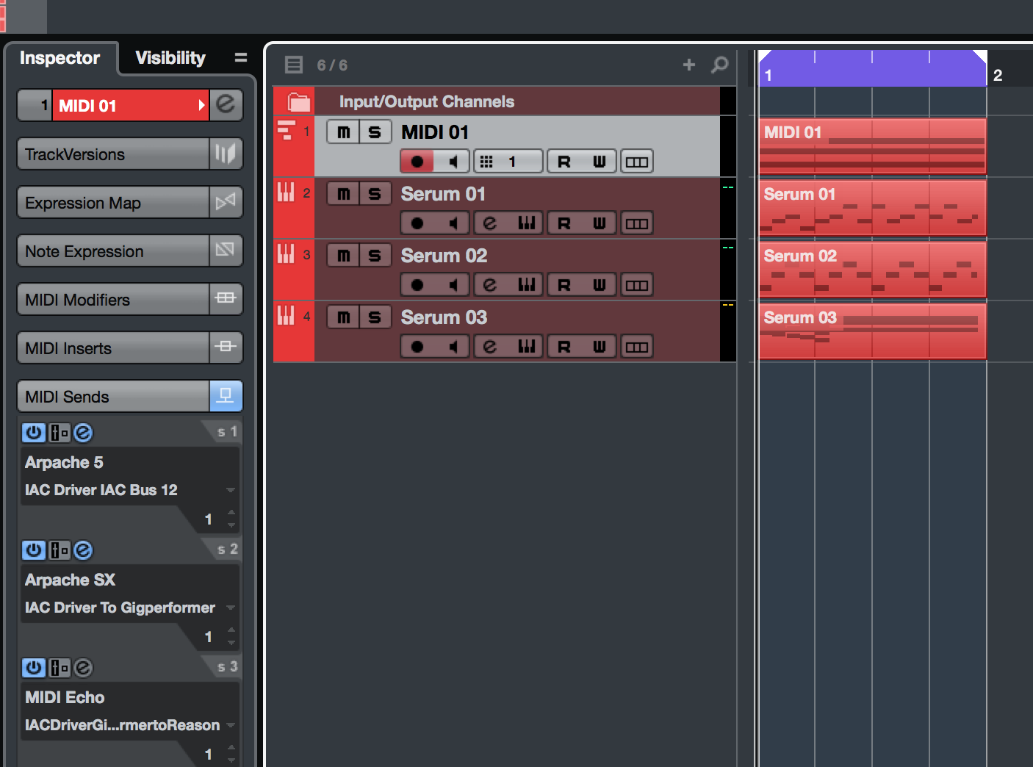The height and width of the screenshot is (767, 1033).
Task: Switch to the Inspector tab
Action: (60, 58)
